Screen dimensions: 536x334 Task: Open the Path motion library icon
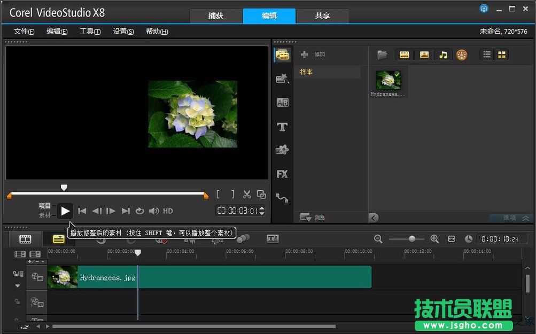[x=282, y=198]
